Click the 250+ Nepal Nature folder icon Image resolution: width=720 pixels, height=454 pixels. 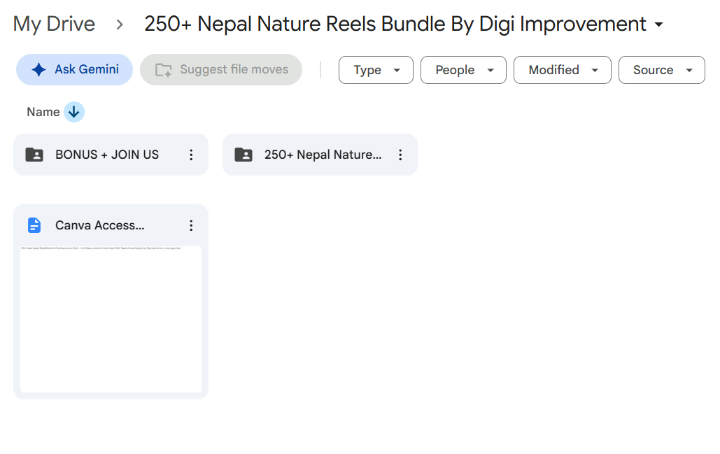pyautogui.click(x=243, y=155)
